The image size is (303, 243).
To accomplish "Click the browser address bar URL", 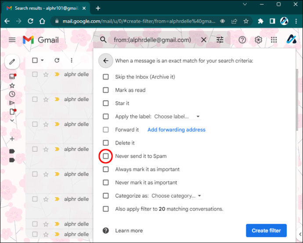I will pos(139,21).
